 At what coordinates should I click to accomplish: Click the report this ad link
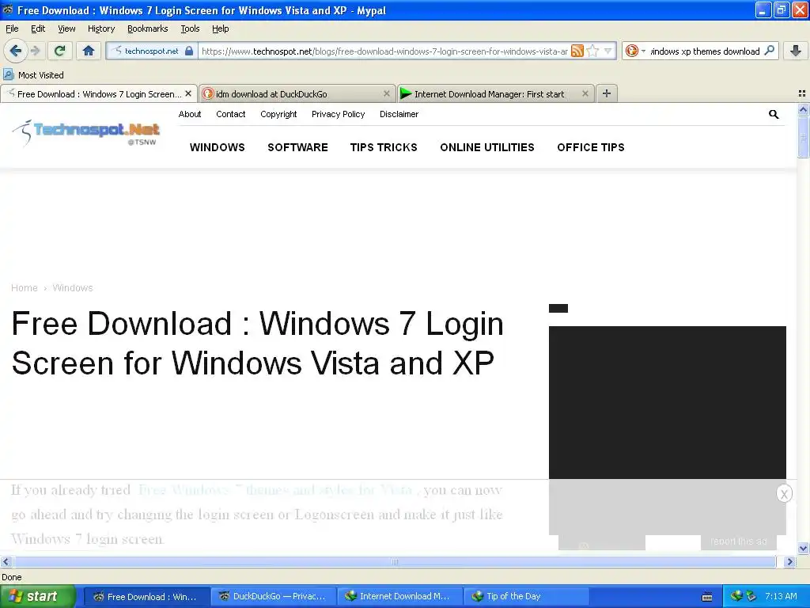[738, 541]
